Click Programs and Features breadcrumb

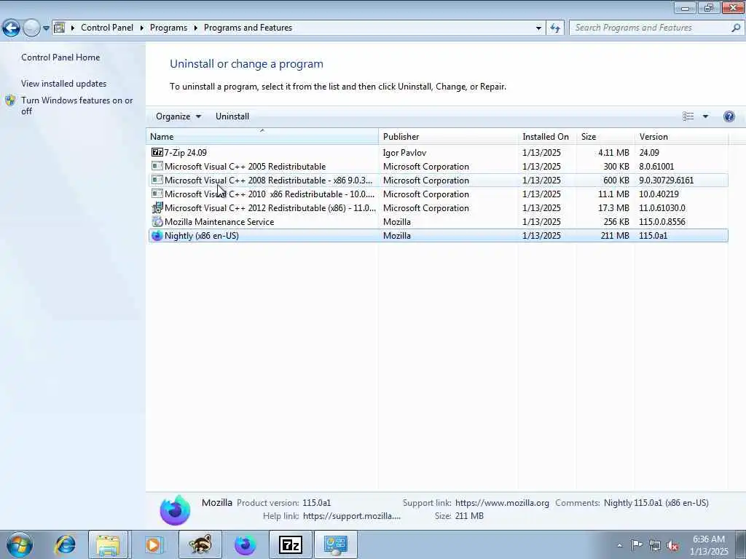(248, 28)
